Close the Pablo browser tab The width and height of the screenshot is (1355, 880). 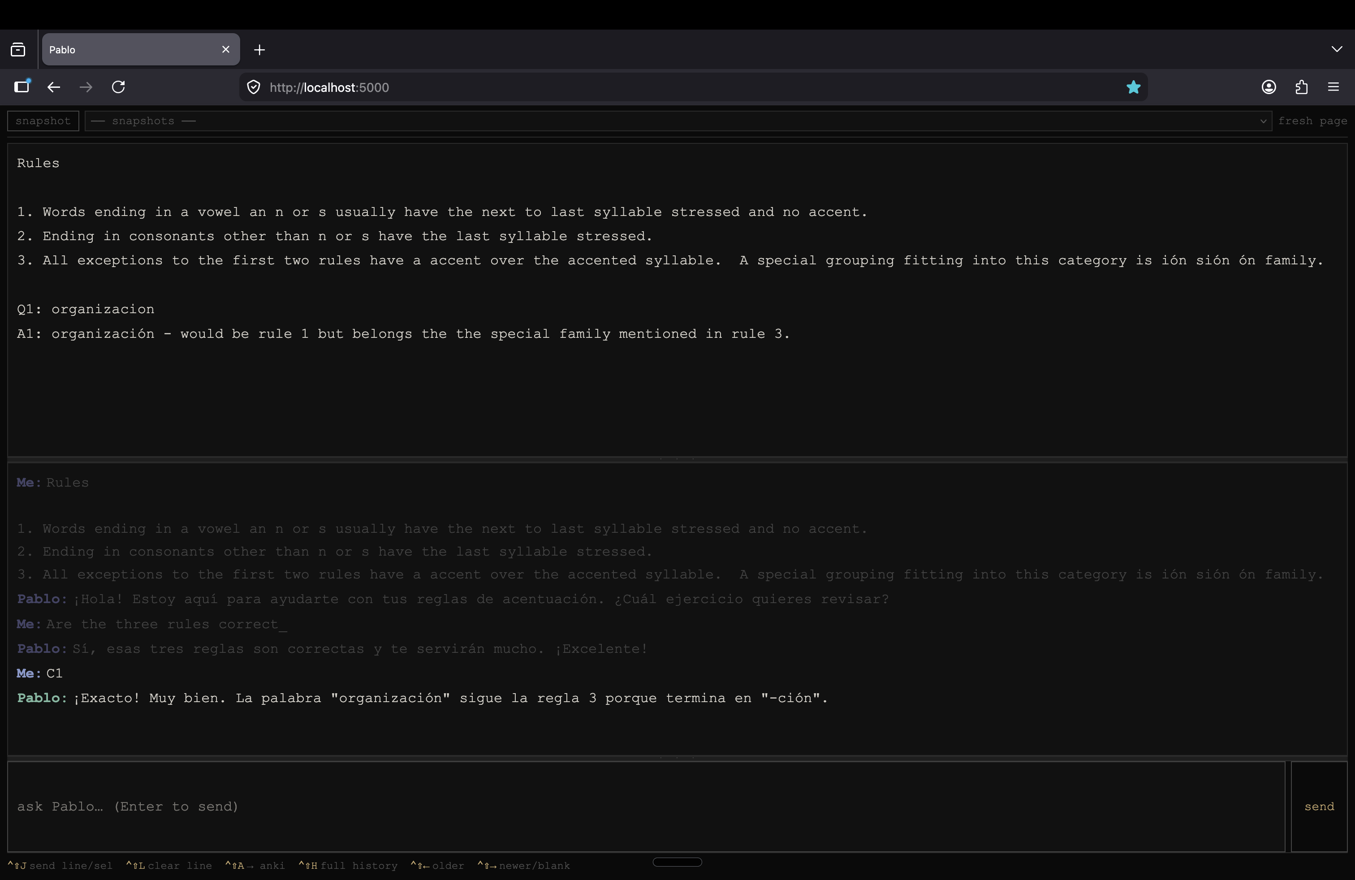pyautogui.click(x=225, y=50)
